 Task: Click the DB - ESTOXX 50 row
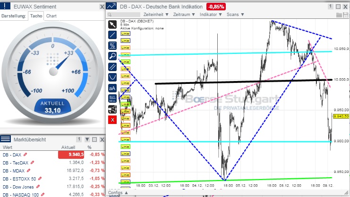53,179
